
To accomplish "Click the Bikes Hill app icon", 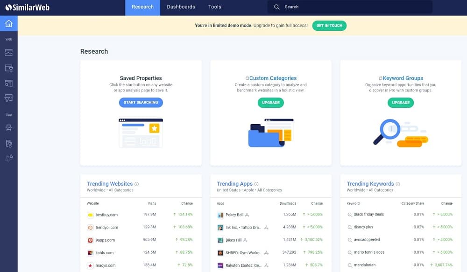I will coord(220,240).
